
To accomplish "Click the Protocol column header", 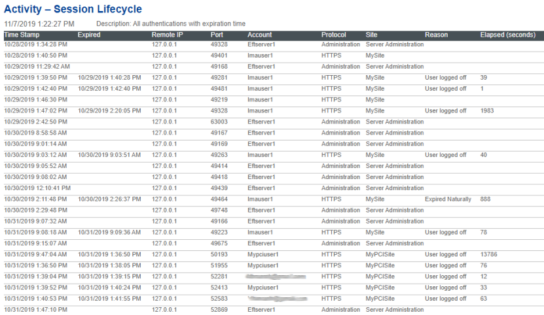I will (334, 35).
